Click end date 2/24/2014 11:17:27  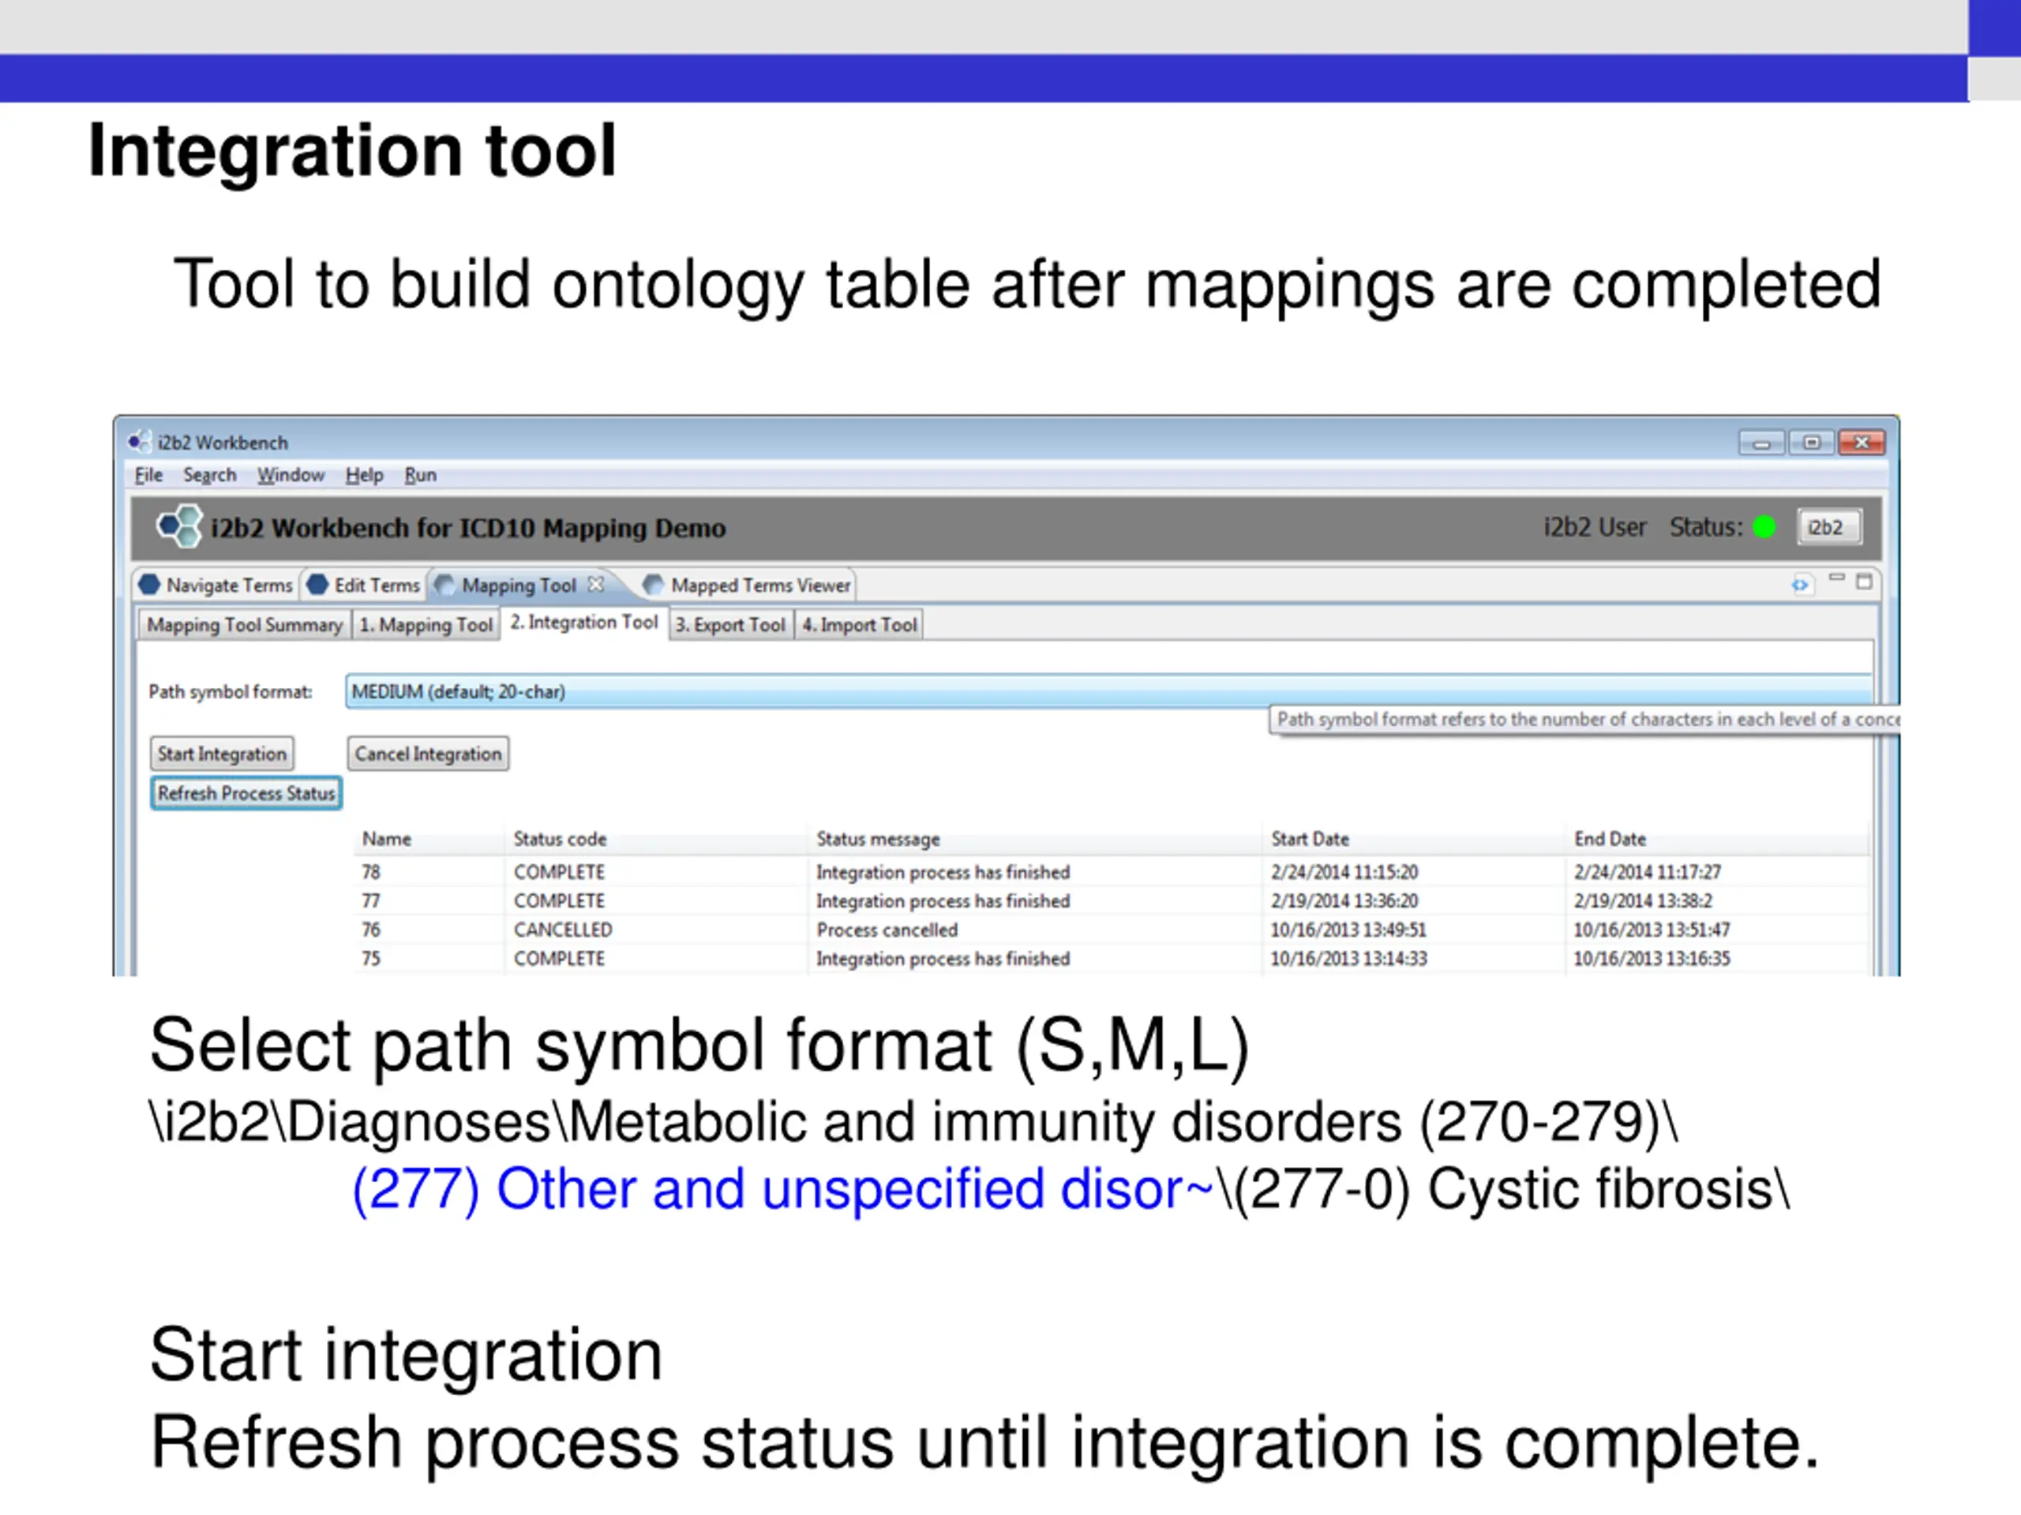[1648, 872]
